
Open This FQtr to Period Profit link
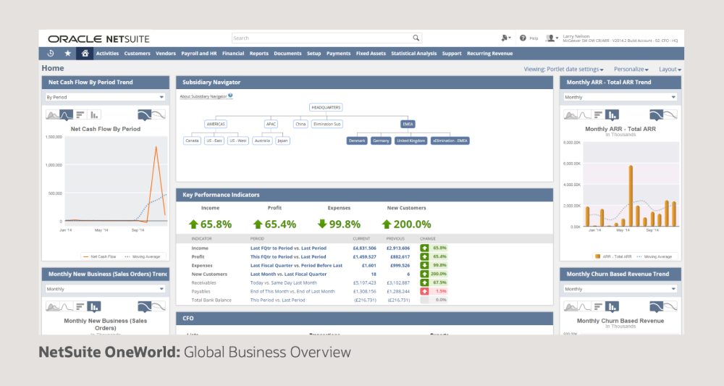pos(288,256)
